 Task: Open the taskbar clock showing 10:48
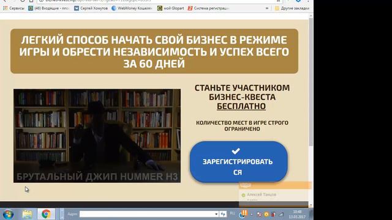(297, 215)
